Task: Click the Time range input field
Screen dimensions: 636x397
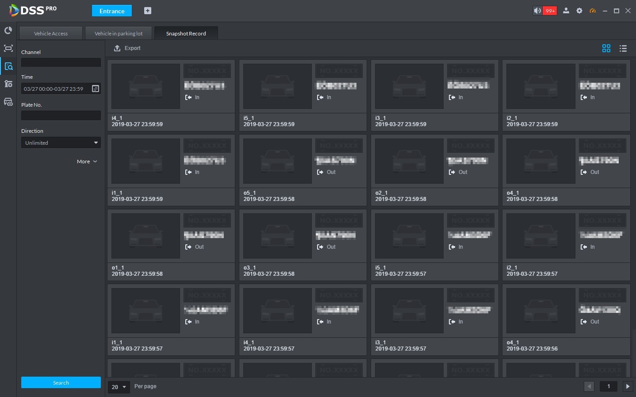Action: coord(61,89)
